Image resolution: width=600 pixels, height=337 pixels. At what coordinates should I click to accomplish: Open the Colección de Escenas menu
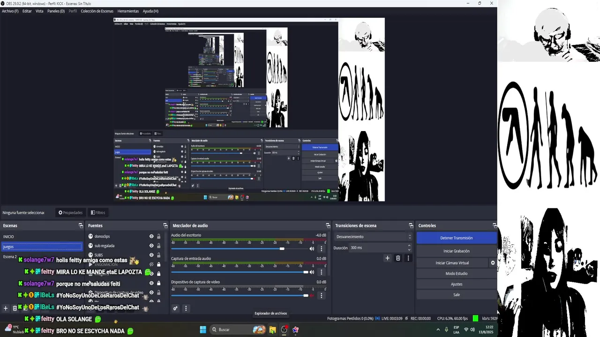click(x=97, y=11)
